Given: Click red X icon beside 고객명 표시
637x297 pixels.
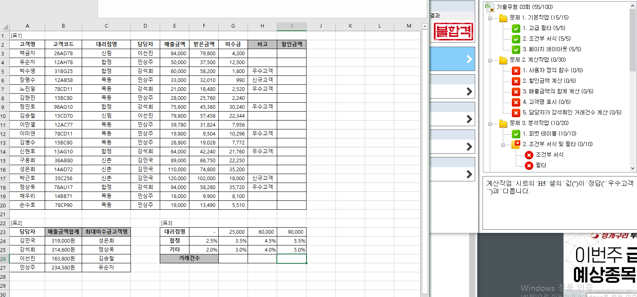Looking at the screenshot, I should [516, 102].
